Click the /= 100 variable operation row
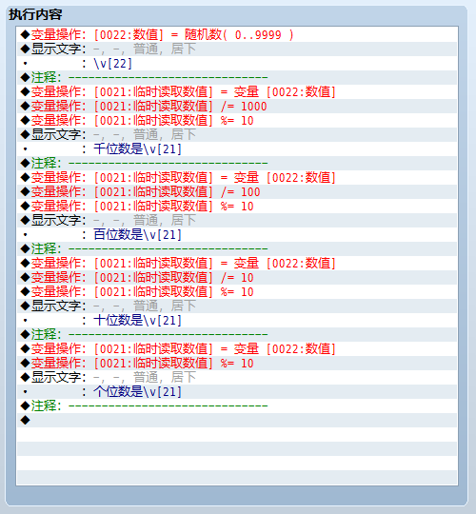The height and width of the screenshot is (514, 476). (x=237, y=191)
